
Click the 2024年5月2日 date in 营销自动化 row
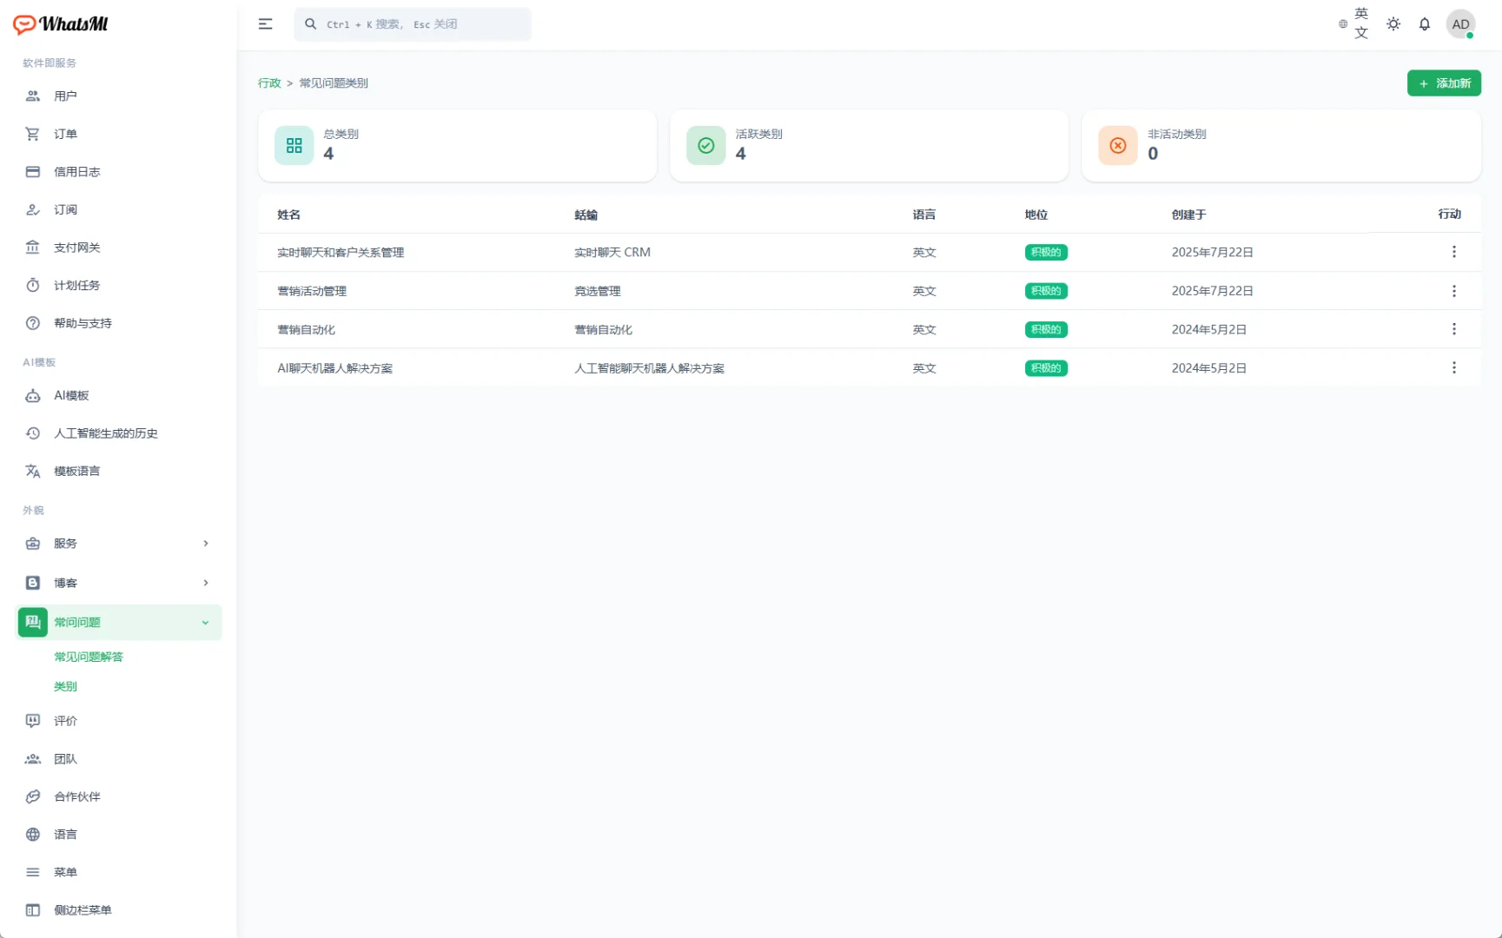click(x=1208, y=330)
